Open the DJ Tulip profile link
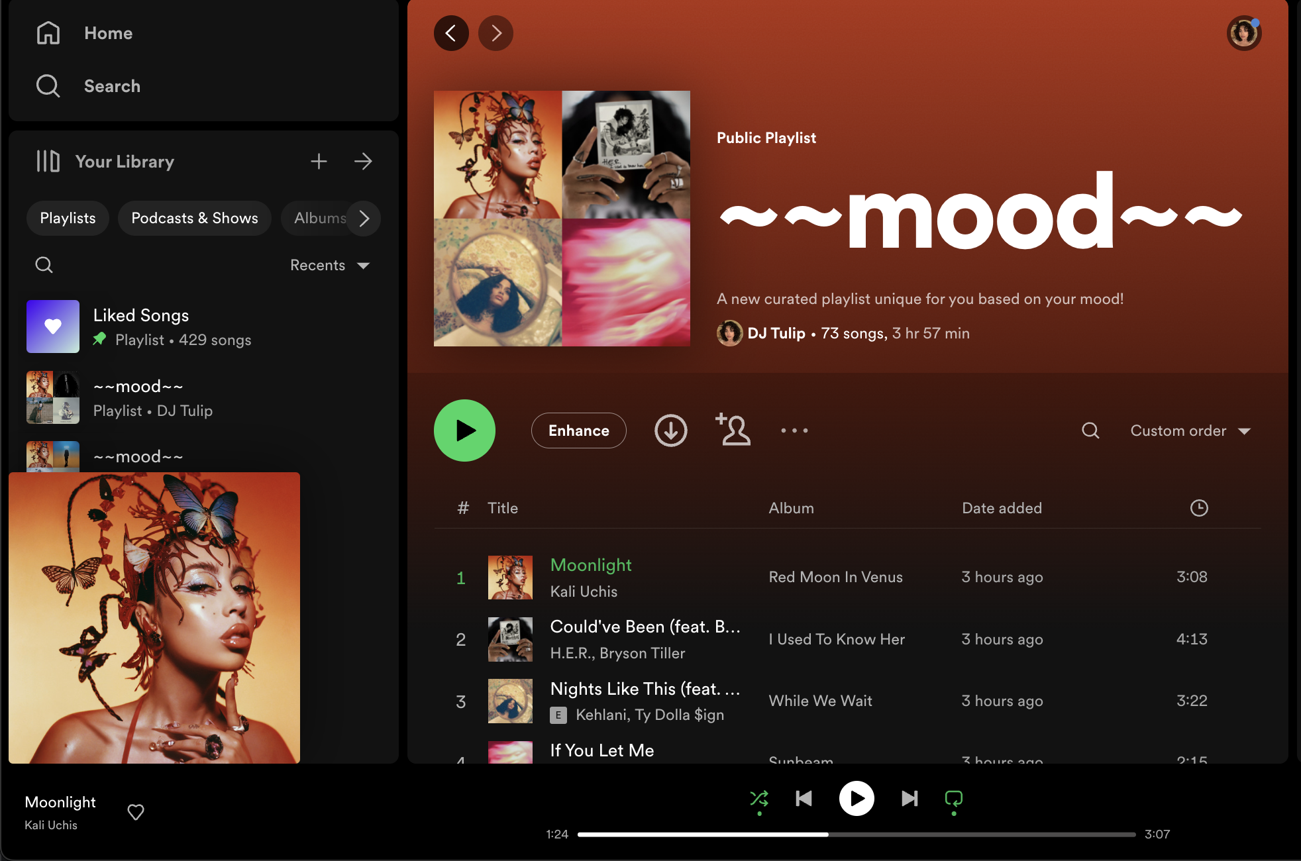1301x861 pixels. click(776, 333)
